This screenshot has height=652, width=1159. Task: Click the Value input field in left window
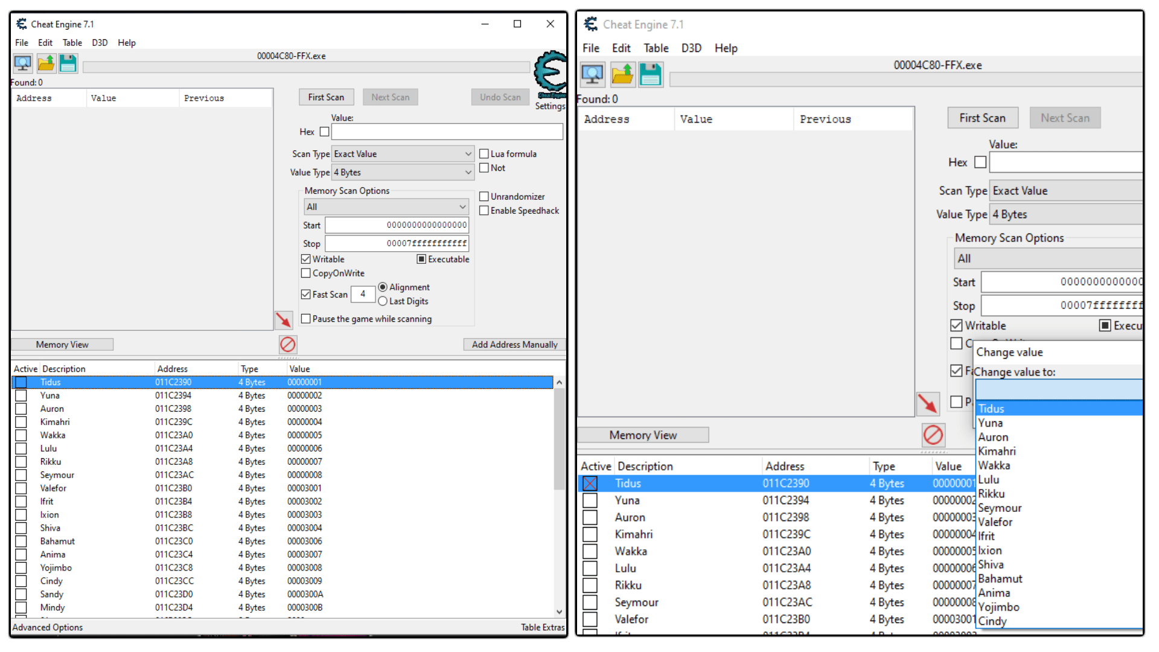click(x=447, y=132)
